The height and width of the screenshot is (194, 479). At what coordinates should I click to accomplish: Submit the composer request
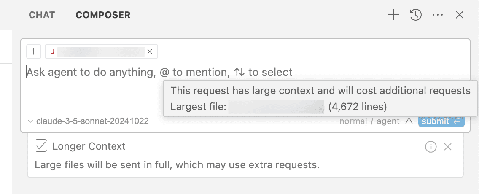point(441,121)
